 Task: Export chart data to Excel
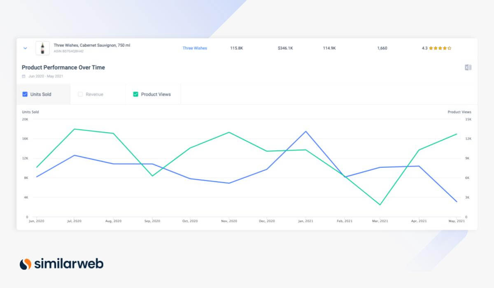tap(467, 67)
